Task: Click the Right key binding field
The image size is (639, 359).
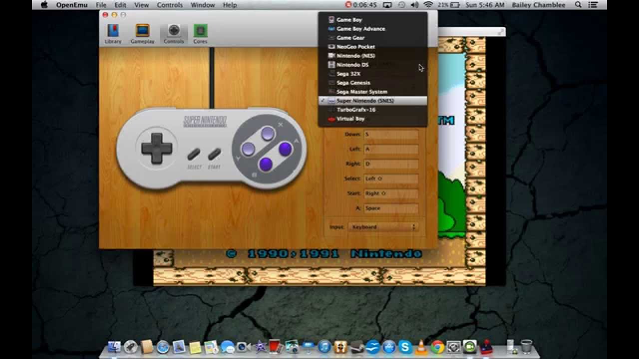Action: click(391, 164)
